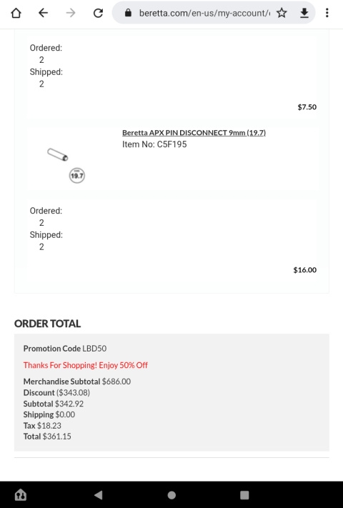
Task: Bookmark the page with the star icon
Action: 282,13
